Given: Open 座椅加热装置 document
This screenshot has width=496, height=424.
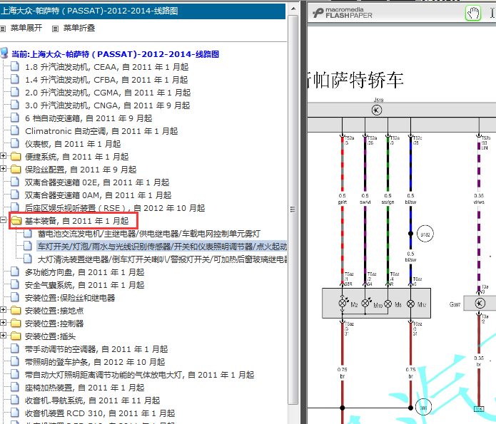Looking at the screenshot, I should 84,388.
